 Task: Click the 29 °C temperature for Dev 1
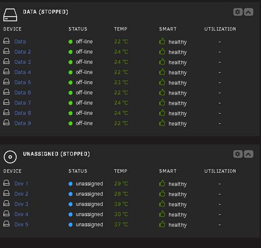(x=121, y=184)
